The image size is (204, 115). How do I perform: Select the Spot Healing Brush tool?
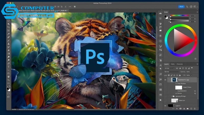(9, 37)
